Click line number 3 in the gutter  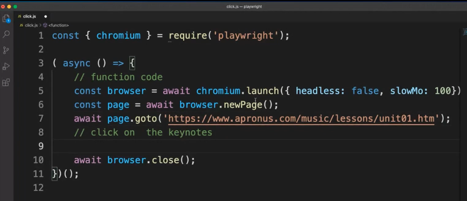[41, 63]
